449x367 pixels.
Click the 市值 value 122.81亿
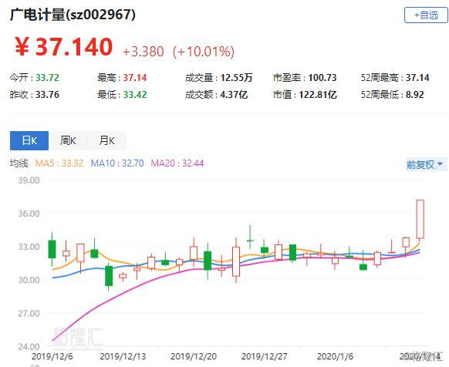click(x=318, y=95)
